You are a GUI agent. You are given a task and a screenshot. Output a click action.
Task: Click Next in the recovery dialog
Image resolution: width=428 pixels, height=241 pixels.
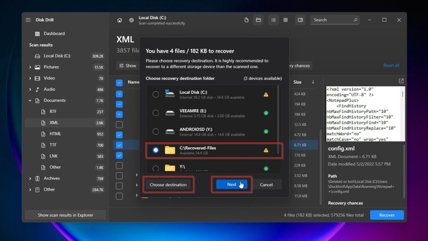pyautogui.click(x=232, y=185)
